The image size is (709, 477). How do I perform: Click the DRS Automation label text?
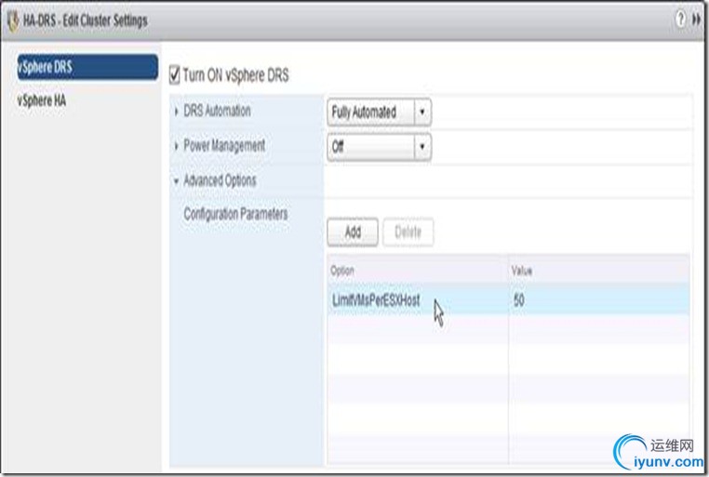click(217, 111)
